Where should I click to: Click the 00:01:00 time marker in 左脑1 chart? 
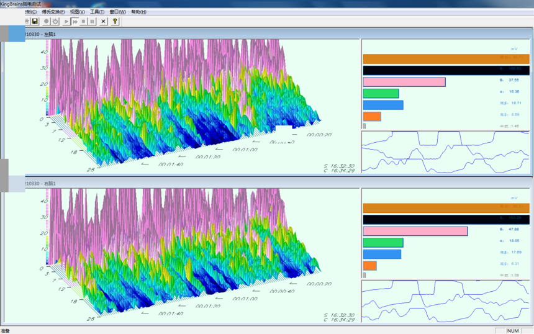245,150
